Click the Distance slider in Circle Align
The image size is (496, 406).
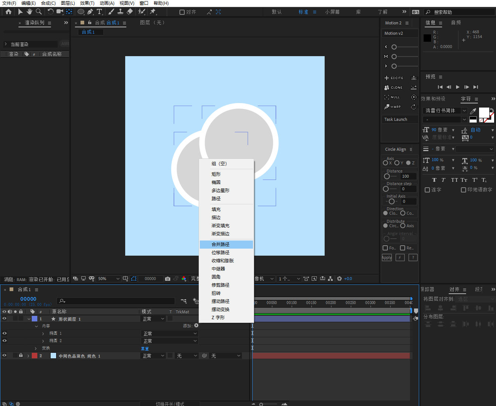pyautogui.click(x=390, y=177)
